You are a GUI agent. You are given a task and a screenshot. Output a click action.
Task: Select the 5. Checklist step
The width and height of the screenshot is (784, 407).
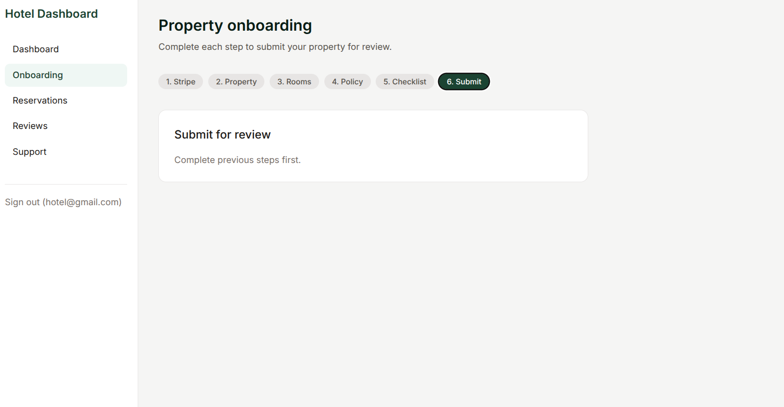(404, 81)
